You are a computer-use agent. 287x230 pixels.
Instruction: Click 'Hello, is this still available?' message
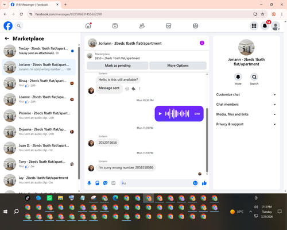click(118, 80)
